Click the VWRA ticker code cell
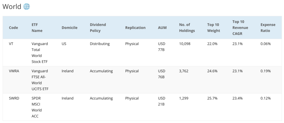The height and width of the screenshot is (123, 284). point(14,71)
